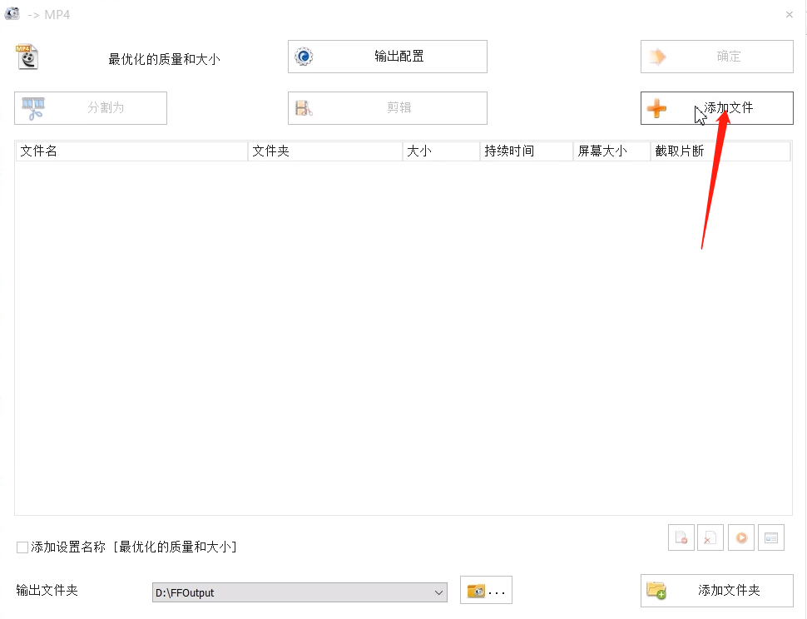Open output configuration via the gear icon
This screenshot has height=619, width=807.
[x=304, y=57]
